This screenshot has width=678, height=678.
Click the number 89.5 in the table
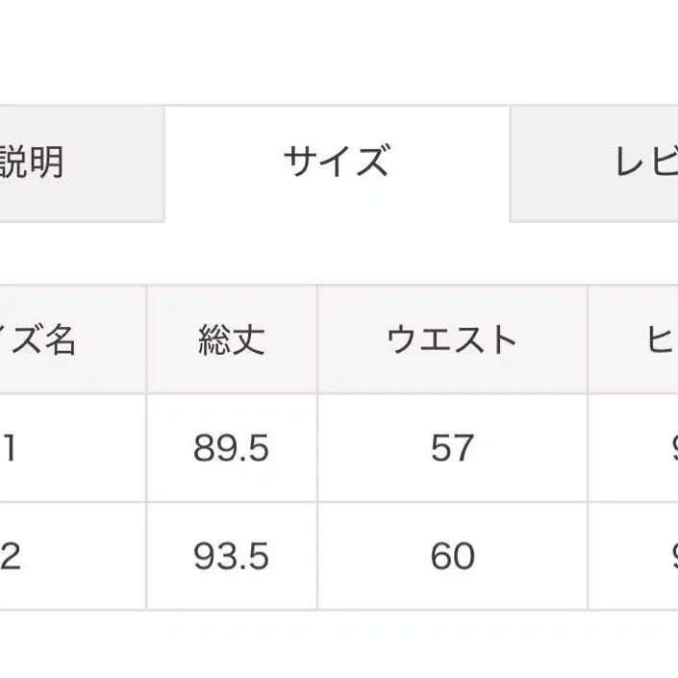(x=231, y=449)
